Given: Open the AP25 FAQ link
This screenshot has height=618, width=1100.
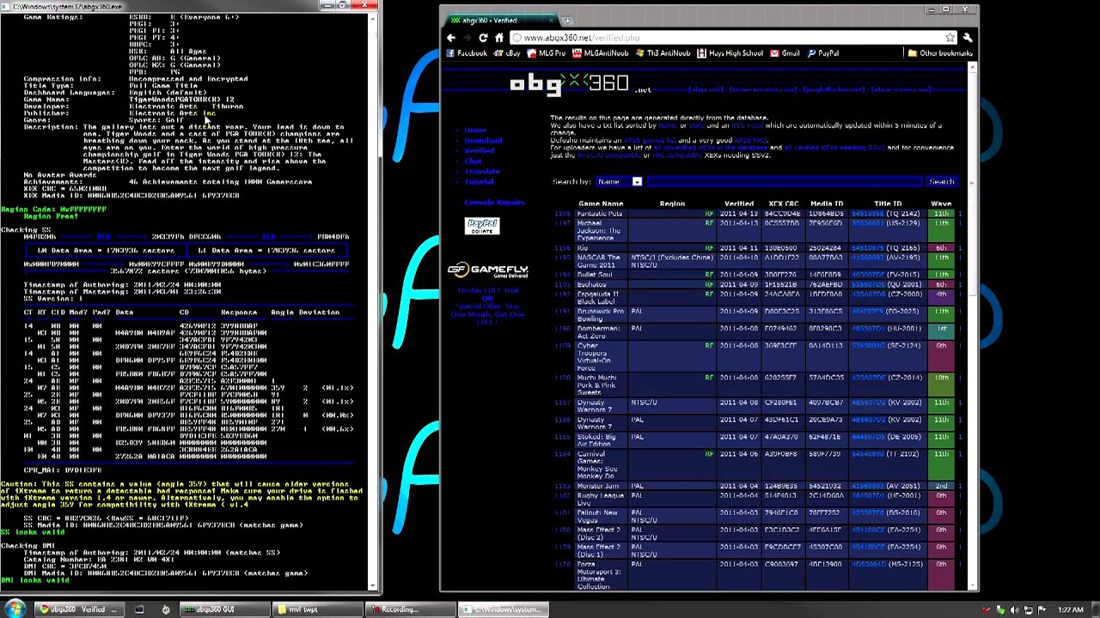Looking at the screenshot, I should click(x=750, y=140).
